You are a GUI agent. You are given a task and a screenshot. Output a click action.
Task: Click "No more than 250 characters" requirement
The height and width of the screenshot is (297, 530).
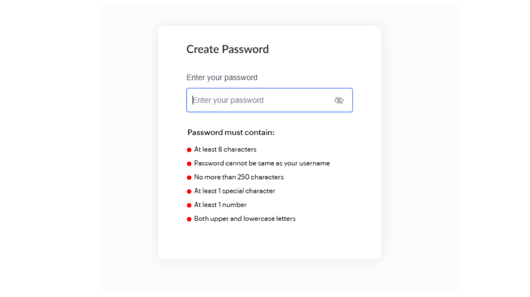pos(239,177)
